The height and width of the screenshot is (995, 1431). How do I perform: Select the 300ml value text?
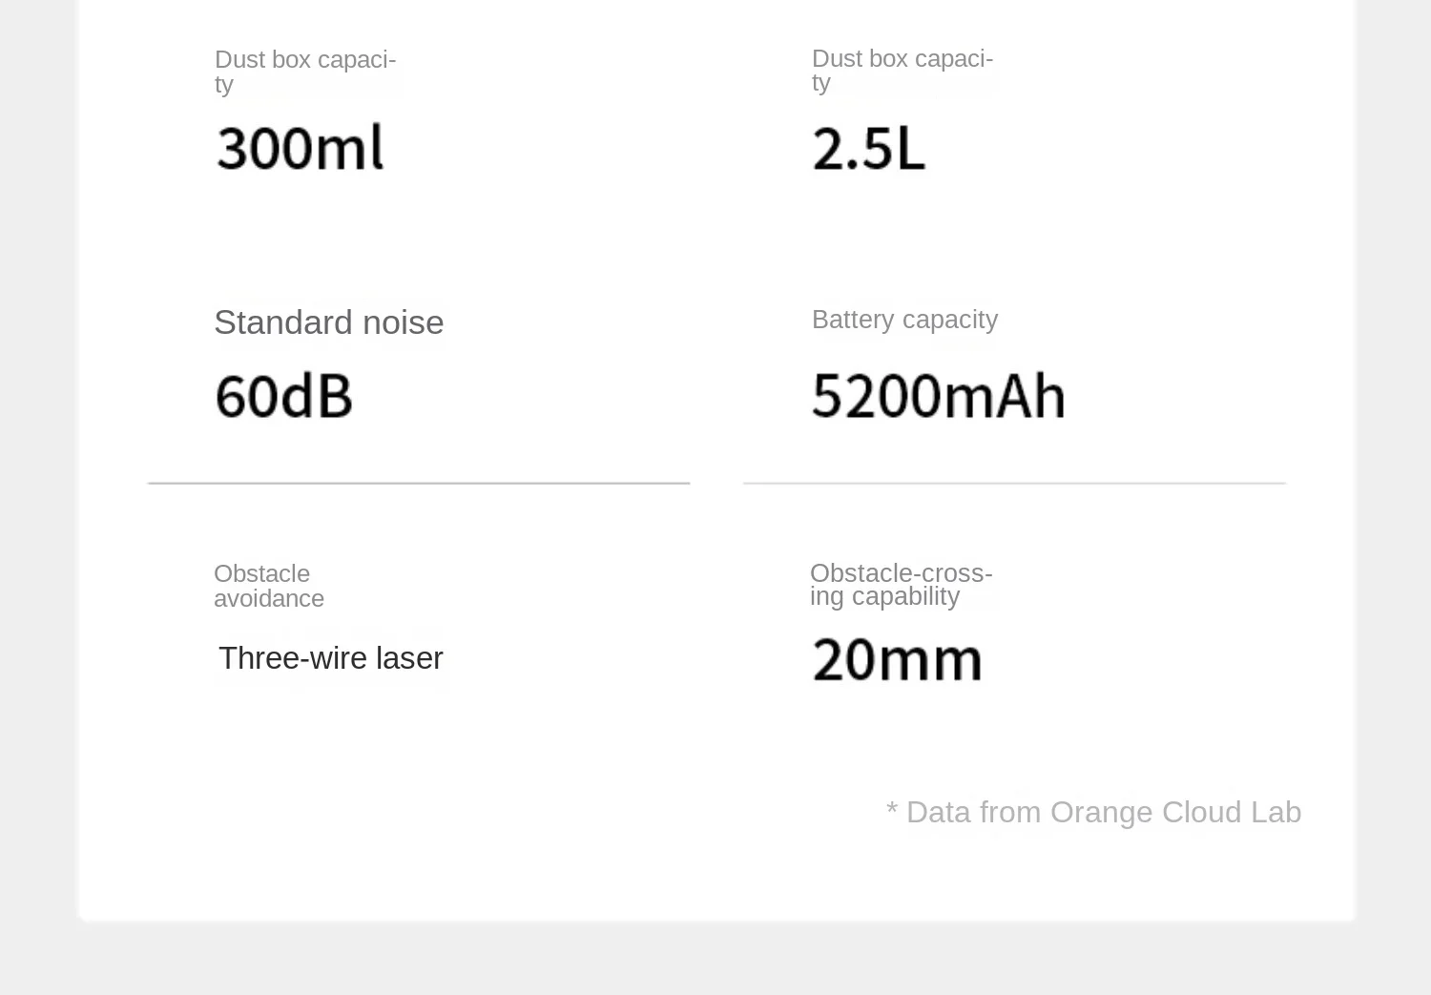click(300, 148)
